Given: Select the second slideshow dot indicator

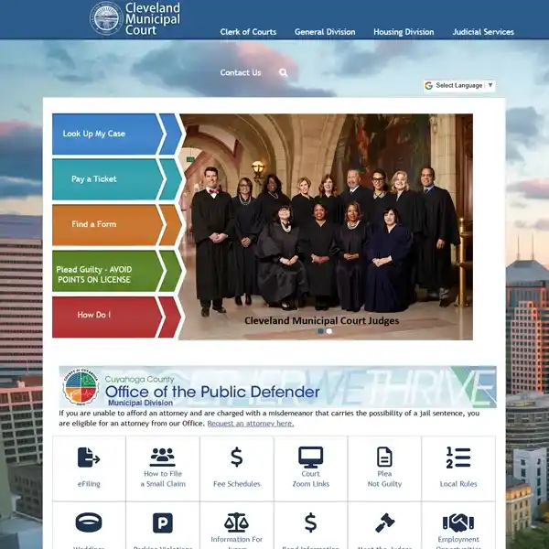Looking at the screenshot, I should click(x=329, y=331).
